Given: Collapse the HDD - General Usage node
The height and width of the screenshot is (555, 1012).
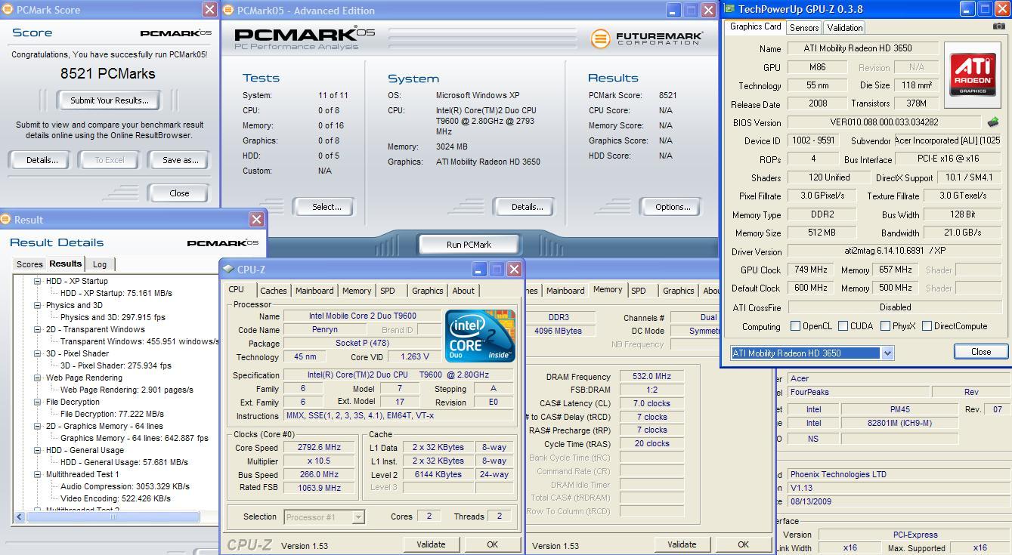Looking at the screenshot, I should [37, 450].
